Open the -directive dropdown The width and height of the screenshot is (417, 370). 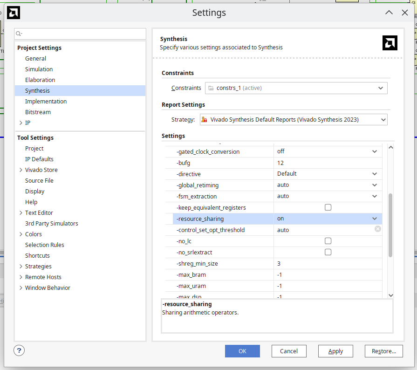(375, 174)
